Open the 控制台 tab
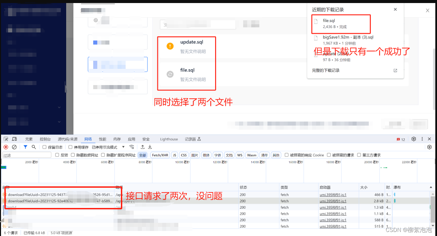Screen dimensions: 437x236 (x=45, y=139)
